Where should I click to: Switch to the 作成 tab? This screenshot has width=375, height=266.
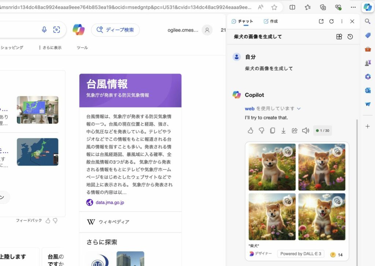click(x=271, y=22)
